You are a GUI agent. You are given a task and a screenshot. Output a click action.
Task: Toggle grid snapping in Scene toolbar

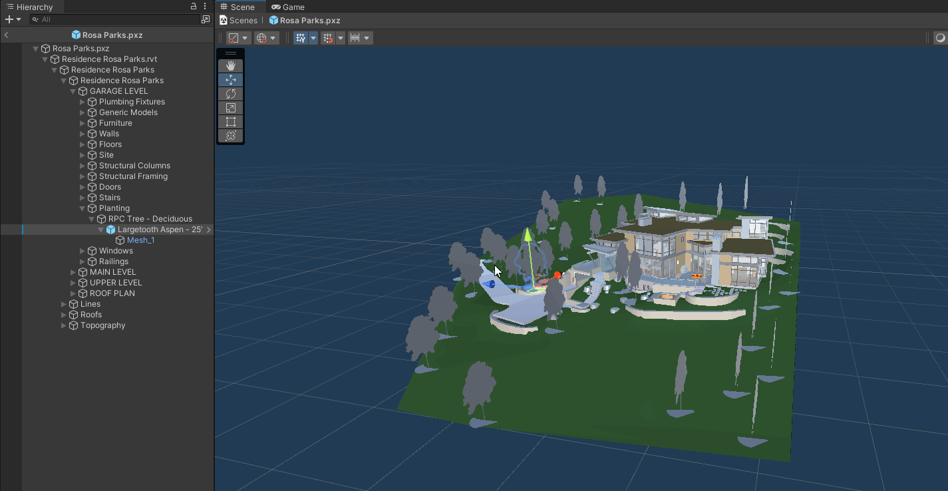click(328, 38)
